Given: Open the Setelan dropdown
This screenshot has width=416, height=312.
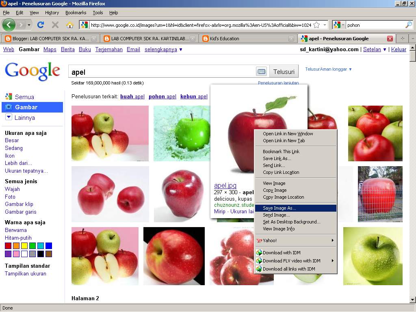Looking at the screenshot, I should 374,49.
